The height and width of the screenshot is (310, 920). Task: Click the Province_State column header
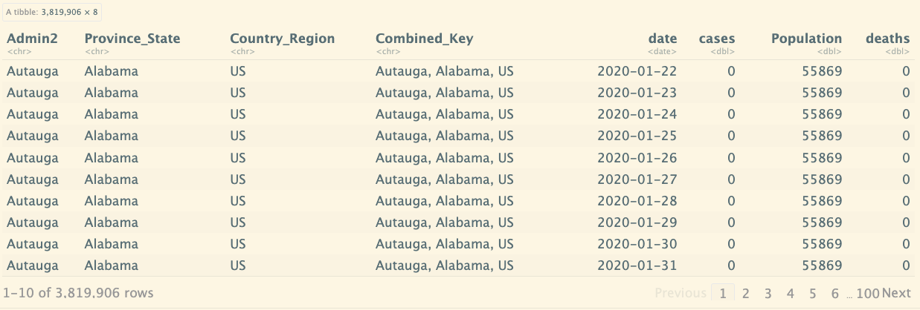pos(132,39)
